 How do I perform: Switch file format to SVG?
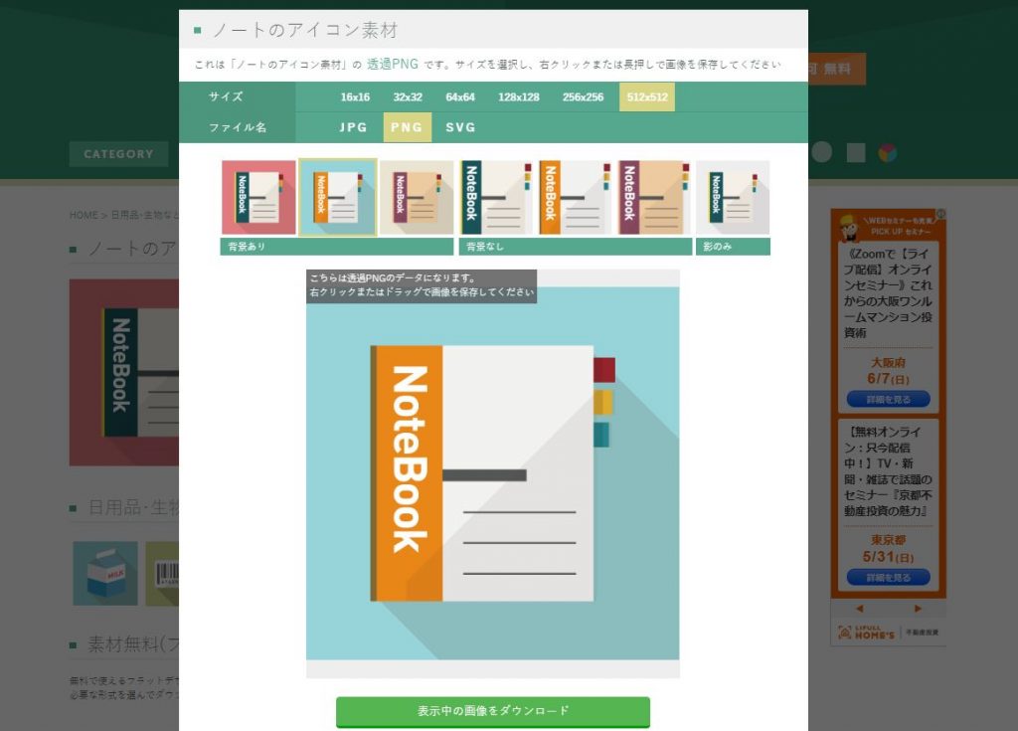[x=460, y=127]
